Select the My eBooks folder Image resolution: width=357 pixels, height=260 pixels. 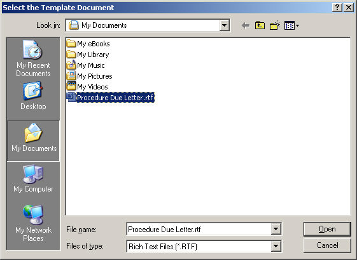pyautogui.click(x=88, y=44)
